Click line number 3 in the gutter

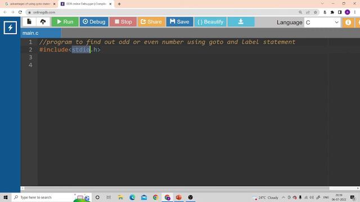click(x=30, y=57)
